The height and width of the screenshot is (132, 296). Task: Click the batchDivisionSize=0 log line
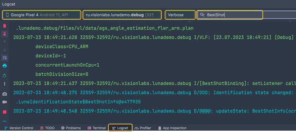point(62,74)
